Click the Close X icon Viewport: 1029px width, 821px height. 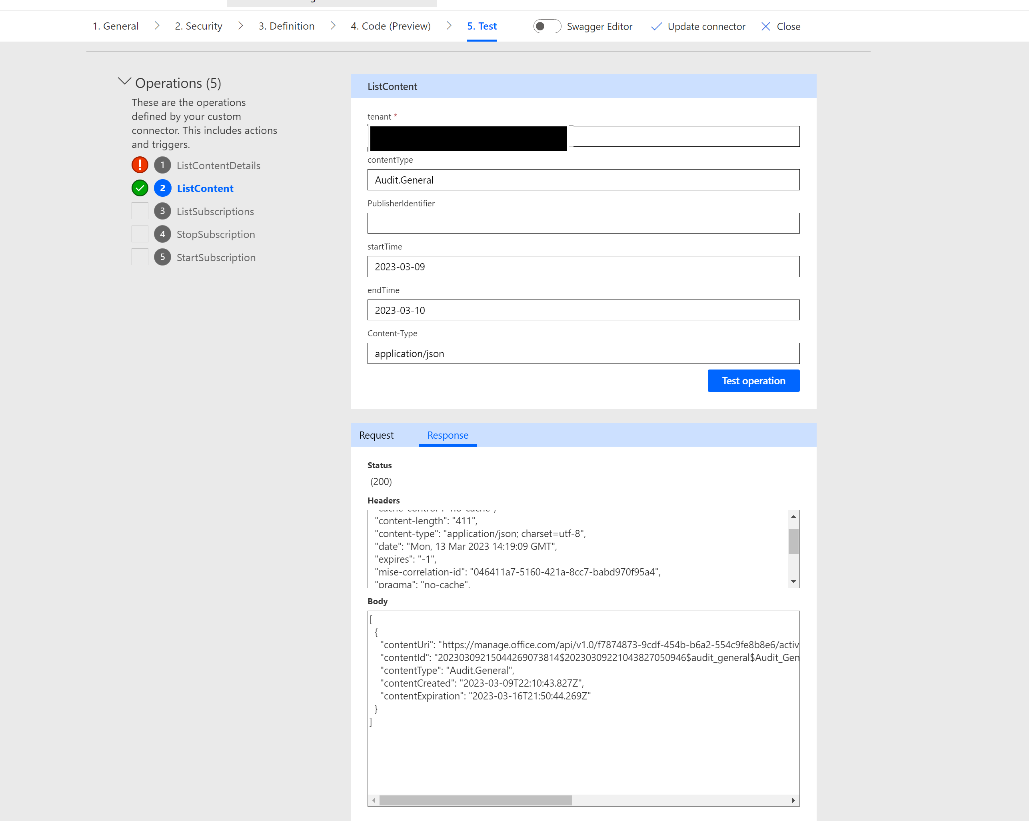point(767,27)
